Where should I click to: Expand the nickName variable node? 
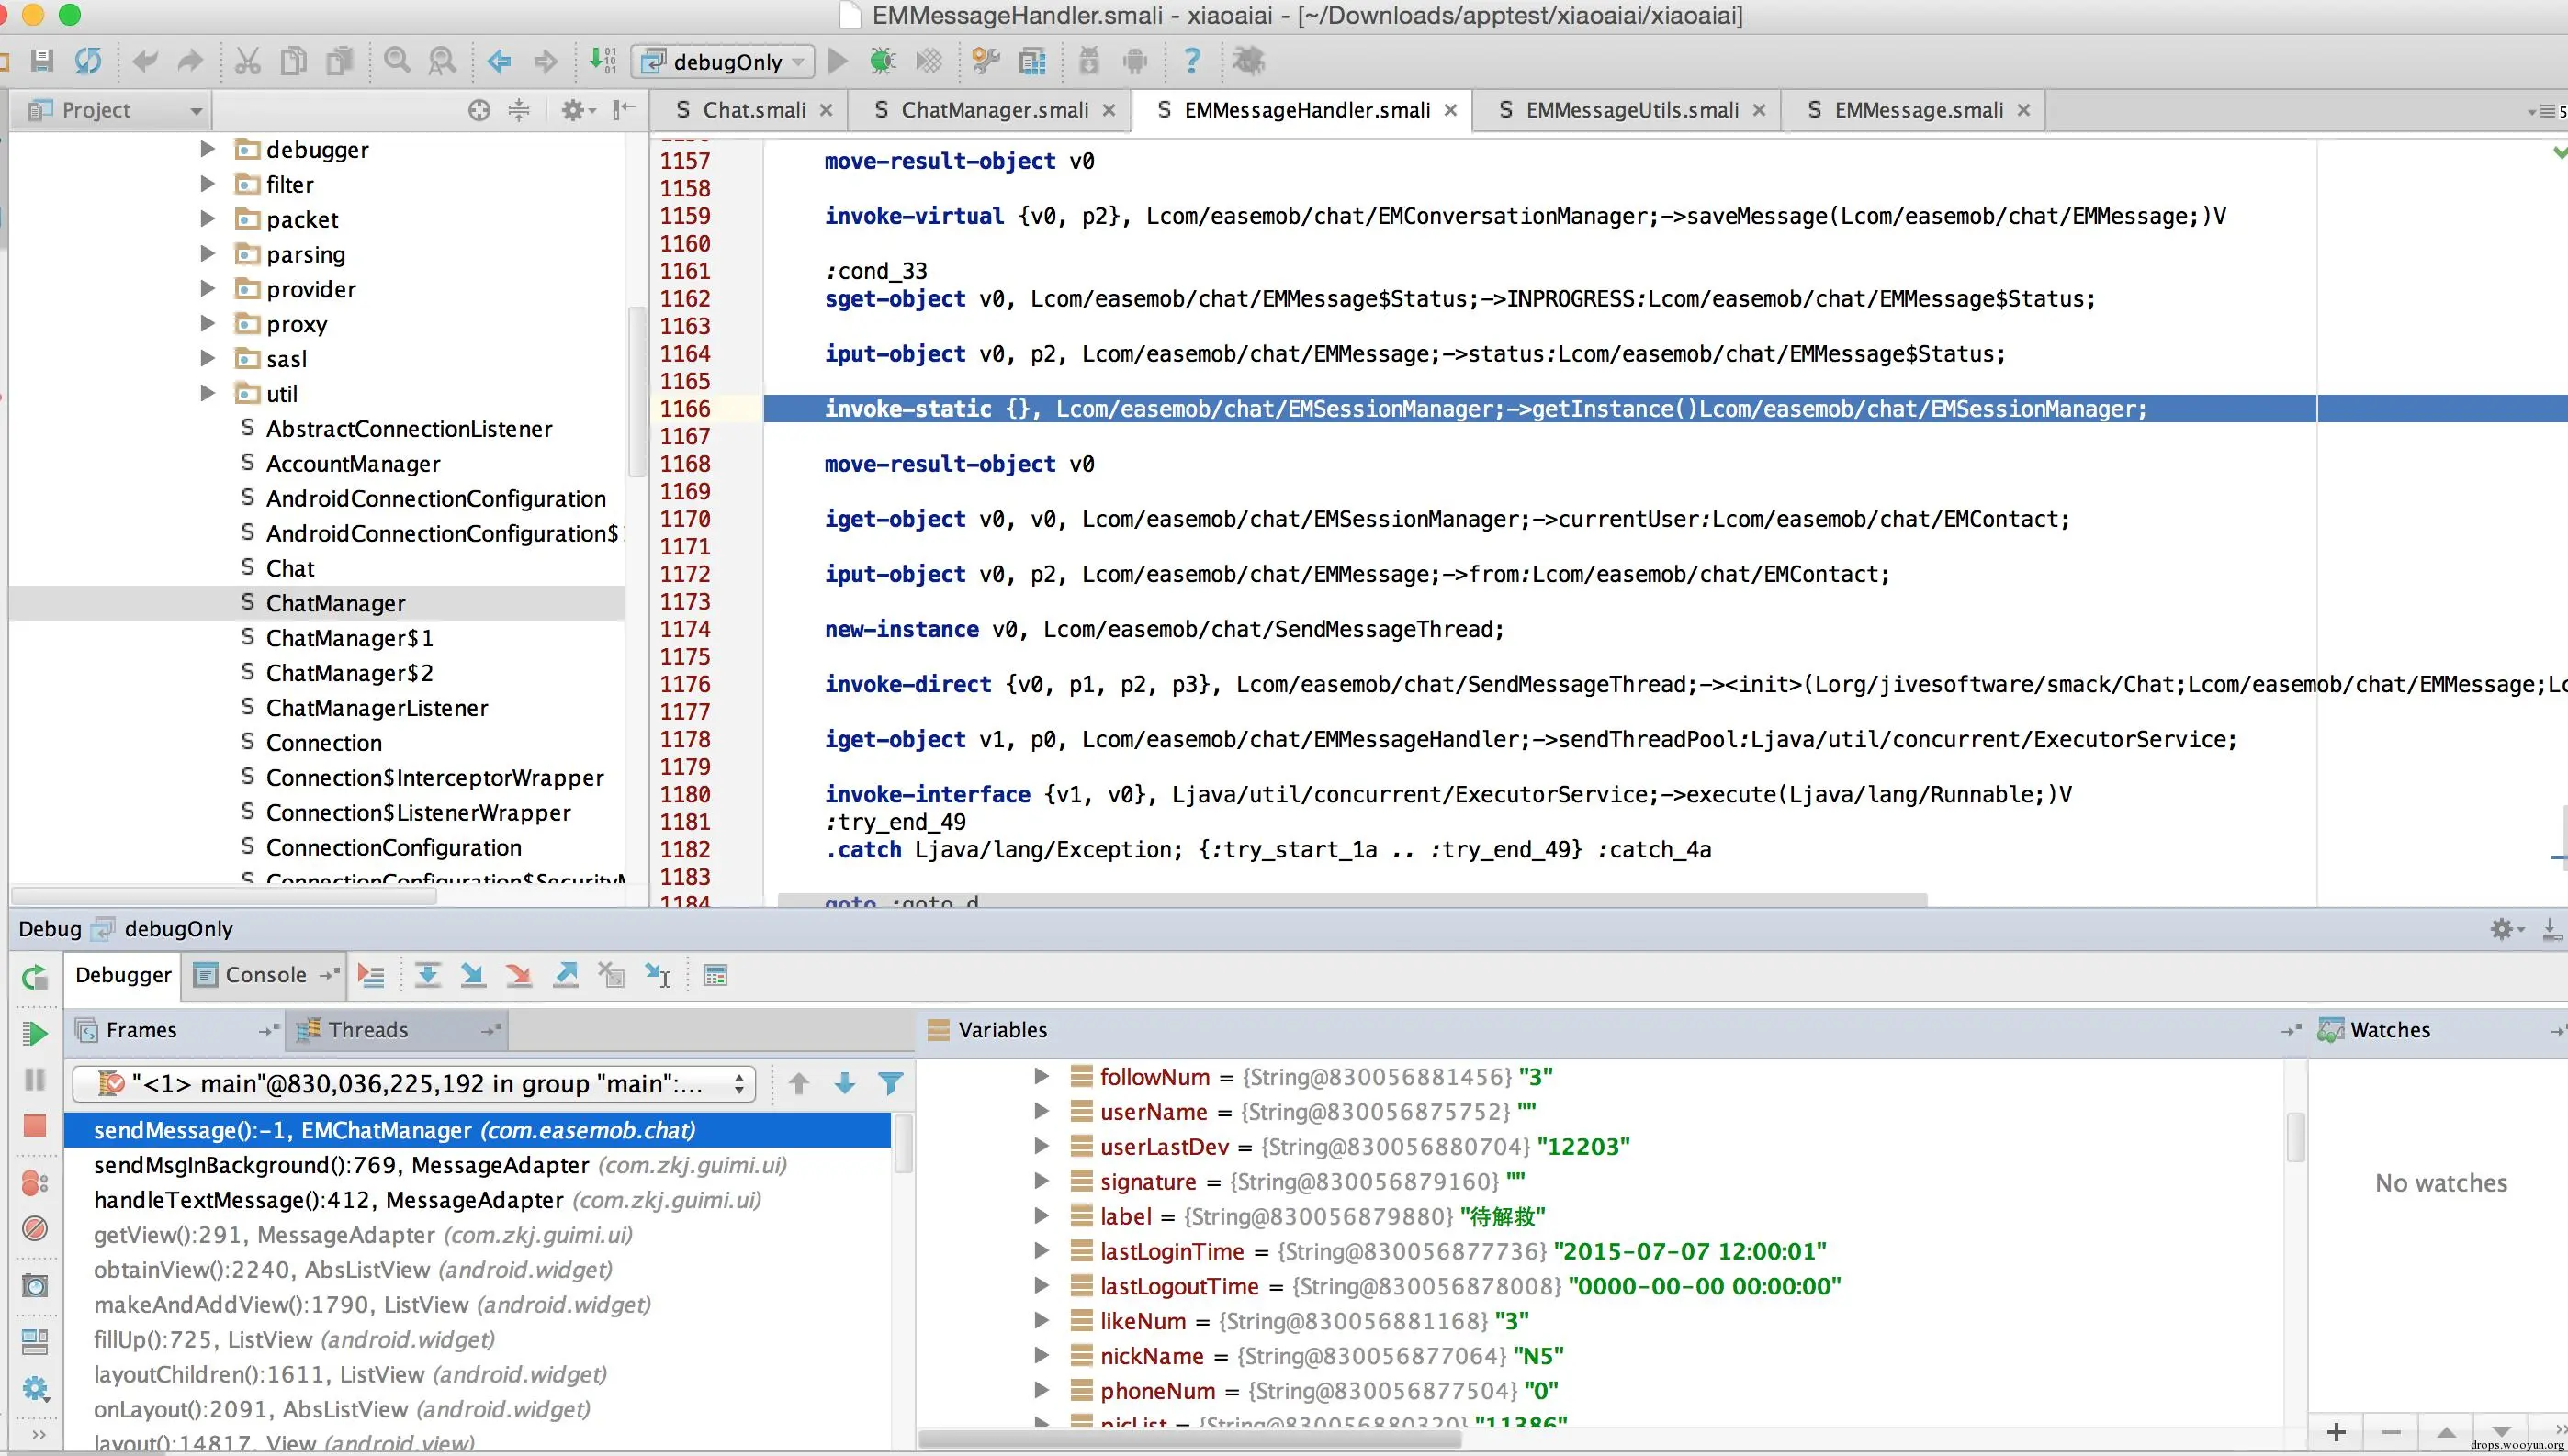coord(1042,1355)
